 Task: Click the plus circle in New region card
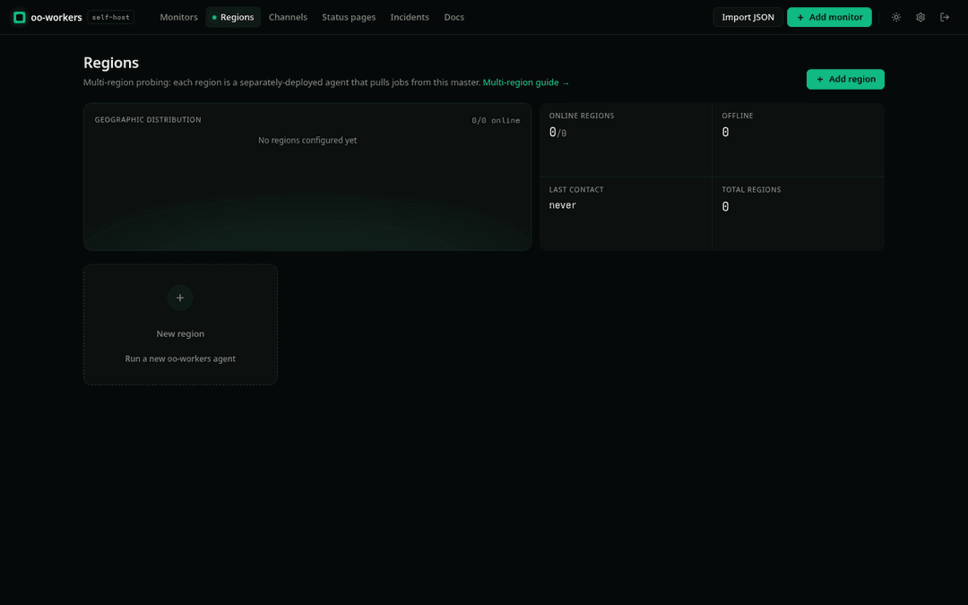(x=180, y=298)
